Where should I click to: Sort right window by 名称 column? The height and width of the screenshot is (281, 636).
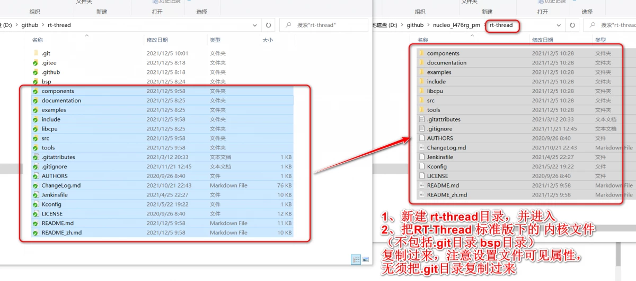tap(423, 40)
